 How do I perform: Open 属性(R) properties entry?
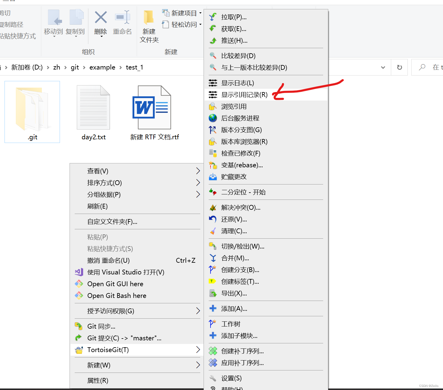[x=137, y=380]
